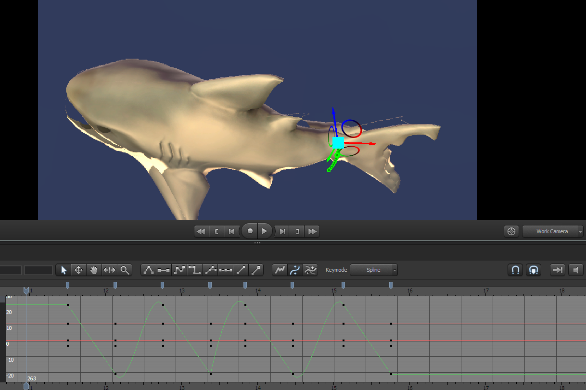Viewport: 586px width, 390px height.
Task: Apply the diagonal line with handle tangent
Action: click(x=256, y=270)
